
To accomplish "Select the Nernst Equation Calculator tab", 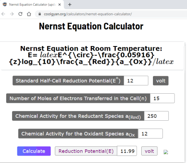I will pos(32,5).
